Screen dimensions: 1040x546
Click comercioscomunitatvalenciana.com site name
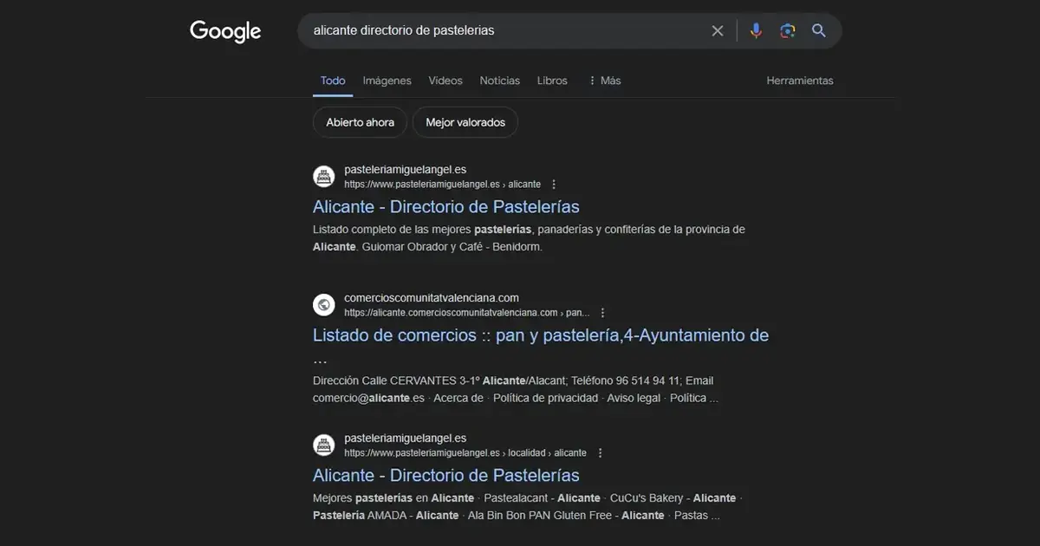click(x=432, y=298)
